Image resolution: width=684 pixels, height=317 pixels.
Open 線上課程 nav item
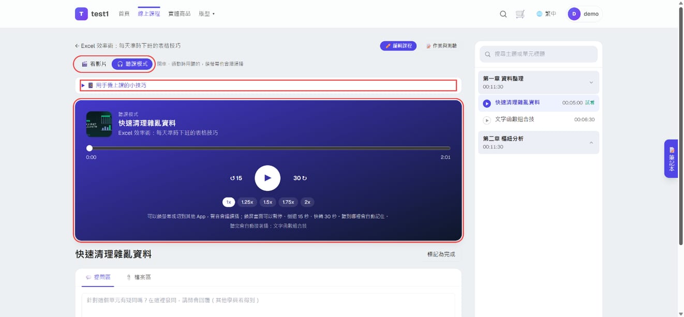point(149,14)
